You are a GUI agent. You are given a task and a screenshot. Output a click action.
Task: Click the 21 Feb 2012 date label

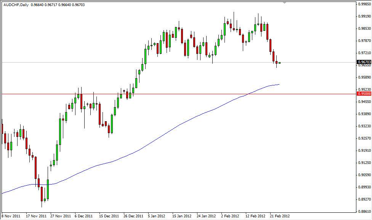pos(279,216)
